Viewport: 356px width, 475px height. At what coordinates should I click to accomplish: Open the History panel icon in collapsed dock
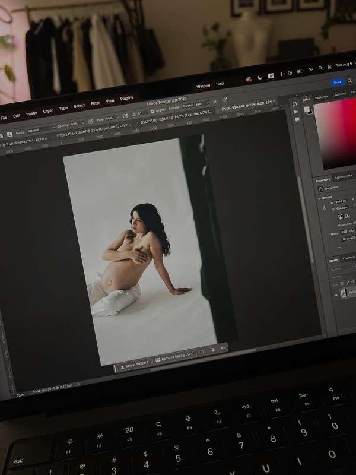294,104
